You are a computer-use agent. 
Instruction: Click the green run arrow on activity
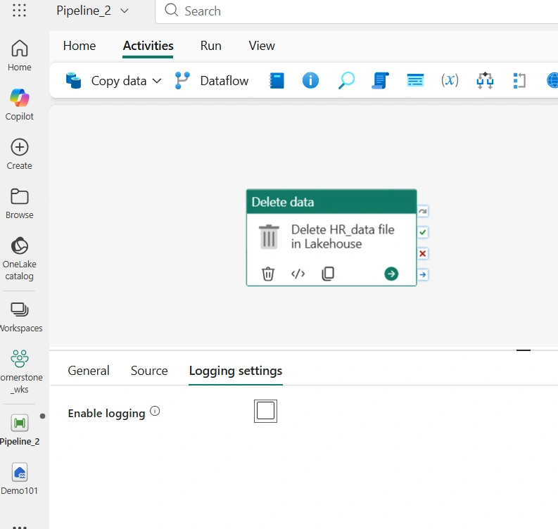tap(391, 274)
